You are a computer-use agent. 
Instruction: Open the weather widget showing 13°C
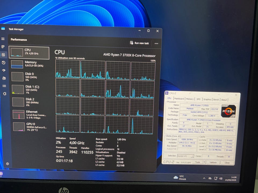tap(180, 177)
